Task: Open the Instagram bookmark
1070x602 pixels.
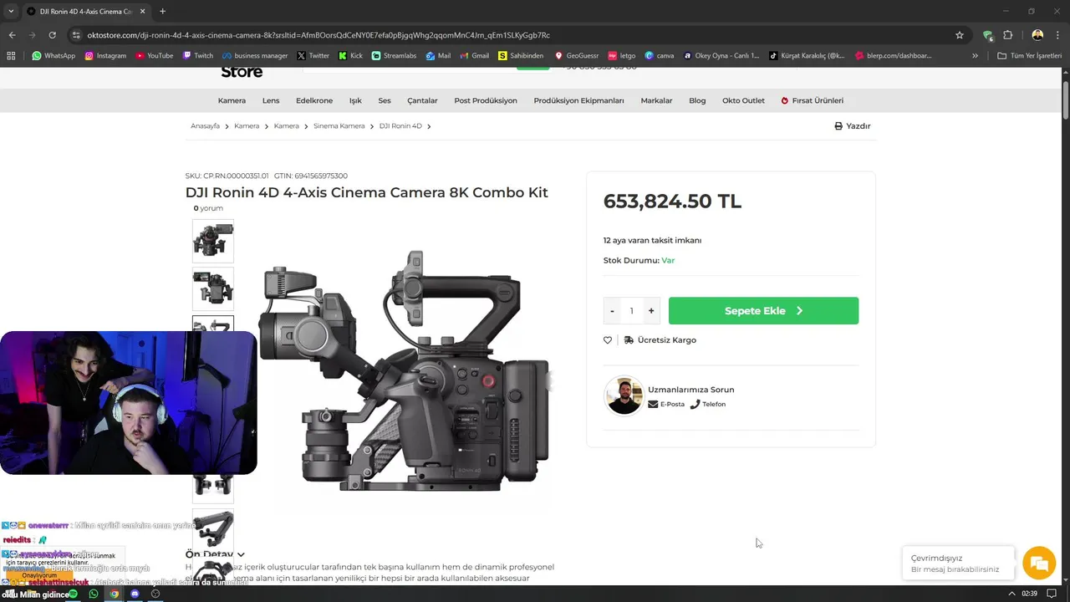Action: 105,56
